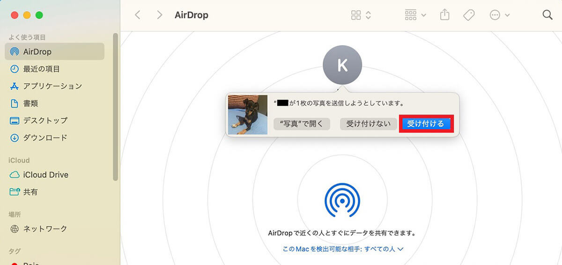Click the dog photo thumbnail

[248, 115]
